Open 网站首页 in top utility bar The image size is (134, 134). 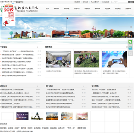[x=77, y=2]
